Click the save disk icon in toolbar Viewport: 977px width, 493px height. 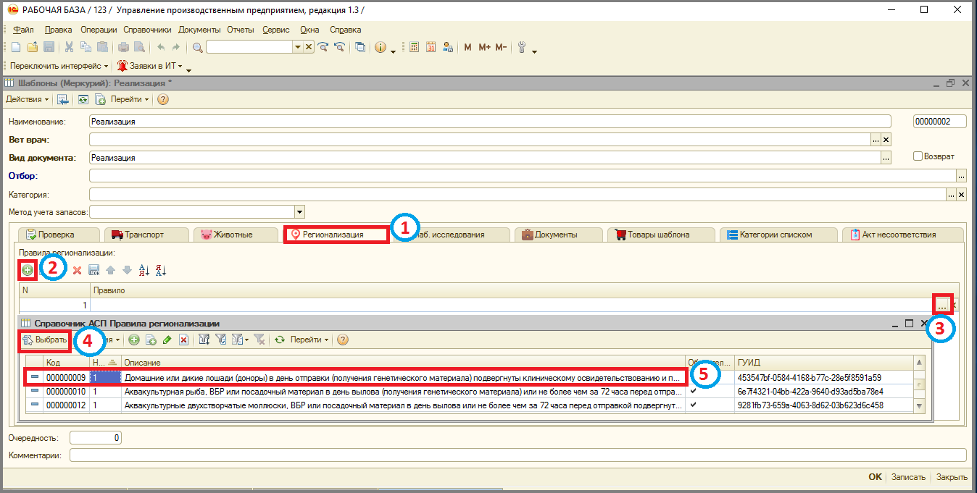pyautogui.click(x=49, y=47)
